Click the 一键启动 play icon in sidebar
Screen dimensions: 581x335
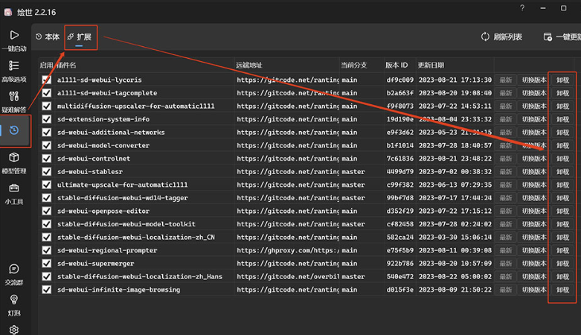coord(14,35)
